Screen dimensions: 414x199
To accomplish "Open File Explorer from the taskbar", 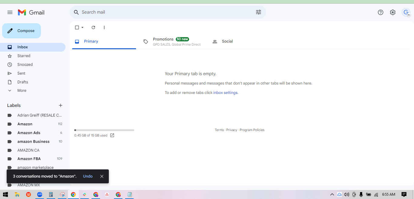I will [17, 194].
